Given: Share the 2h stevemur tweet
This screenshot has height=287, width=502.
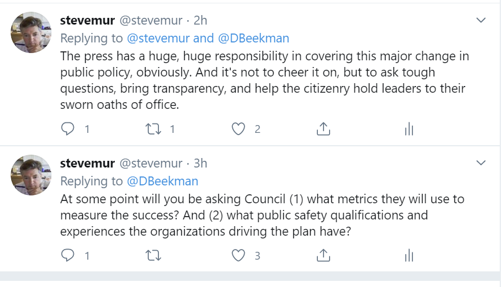Looking at the screenshot, I should [323, 129].
